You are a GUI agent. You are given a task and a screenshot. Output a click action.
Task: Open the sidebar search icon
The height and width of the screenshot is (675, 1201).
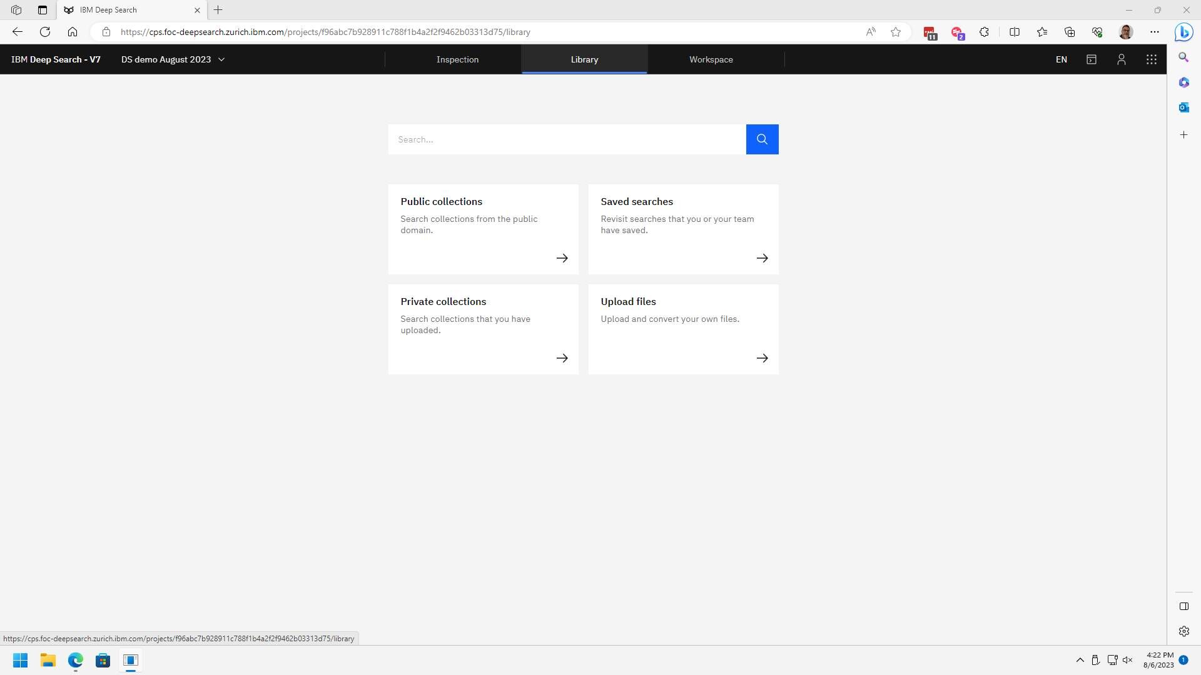tap(1183, 57)
